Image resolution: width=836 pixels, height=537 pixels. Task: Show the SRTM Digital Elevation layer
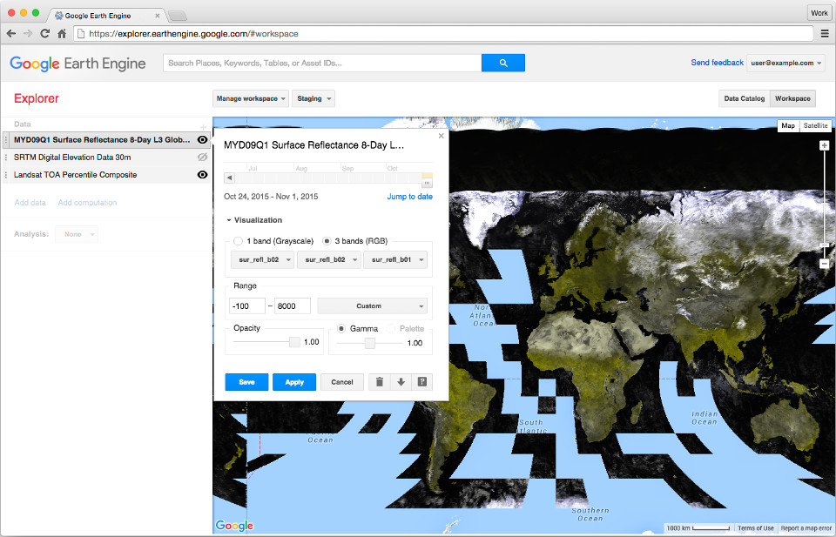click(x=202, y=158)
